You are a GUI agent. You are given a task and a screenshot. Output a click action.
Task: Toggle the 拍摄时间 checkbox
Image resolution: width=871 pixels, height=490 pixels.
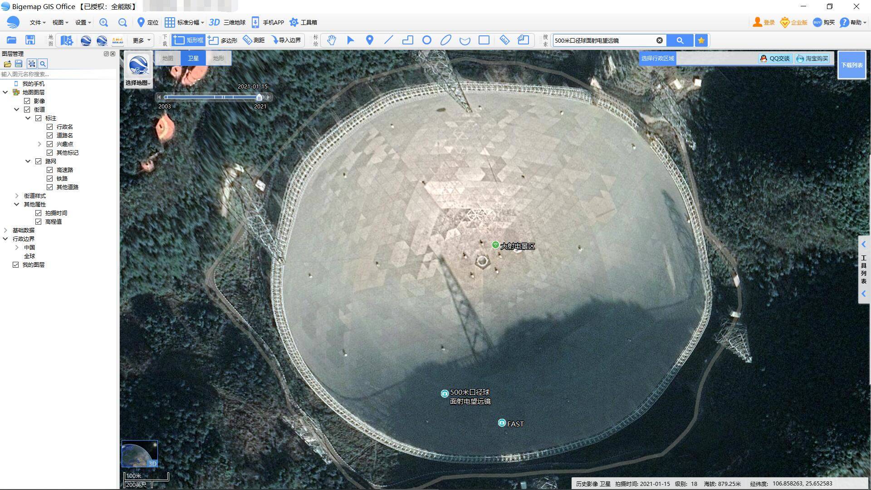tap(39, 213)
